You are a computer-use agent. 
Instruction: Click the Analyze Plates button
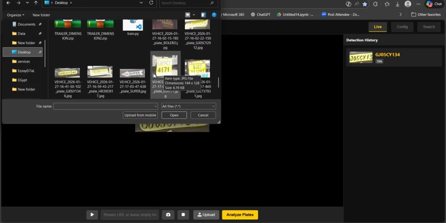240,215
